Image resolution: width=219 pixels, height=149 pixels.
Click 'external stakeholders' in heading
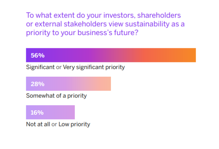point(71,24)
